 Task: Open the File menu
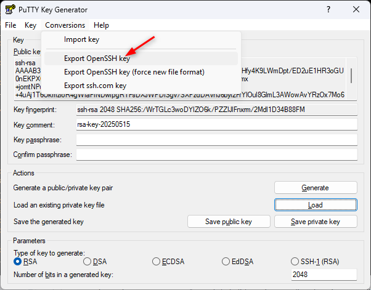(10, 25)
